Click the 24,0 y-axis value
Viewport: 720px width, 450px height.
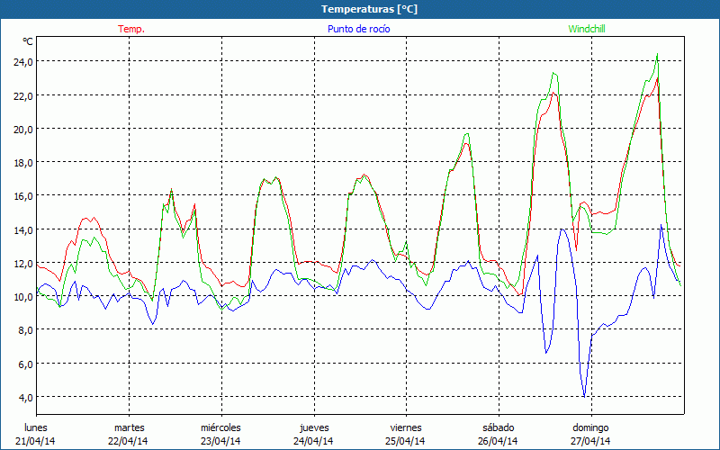point(22,61)
